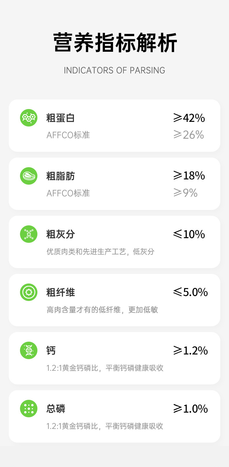Click the 粗纤维 heading

click(61, 292)
